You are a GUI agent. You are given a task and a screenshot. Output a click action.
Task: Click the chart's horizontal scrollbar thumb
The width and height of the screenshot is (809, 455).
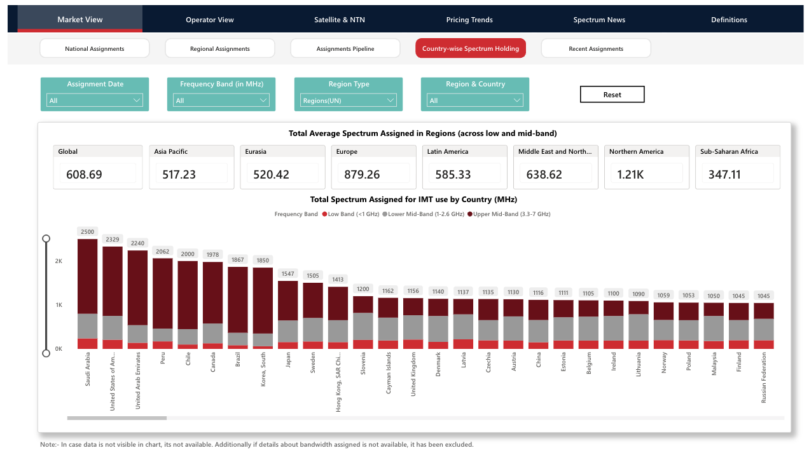click(117, 418)
